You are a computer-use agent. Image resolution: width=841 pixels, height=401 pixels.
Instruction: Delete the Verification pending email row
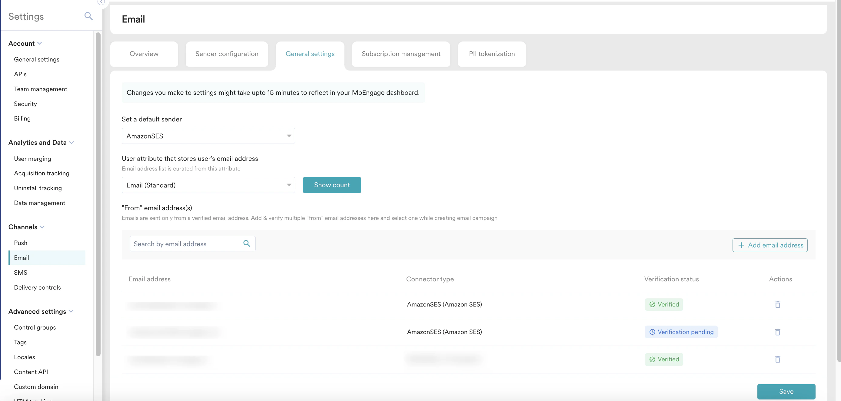coord(777,332)
